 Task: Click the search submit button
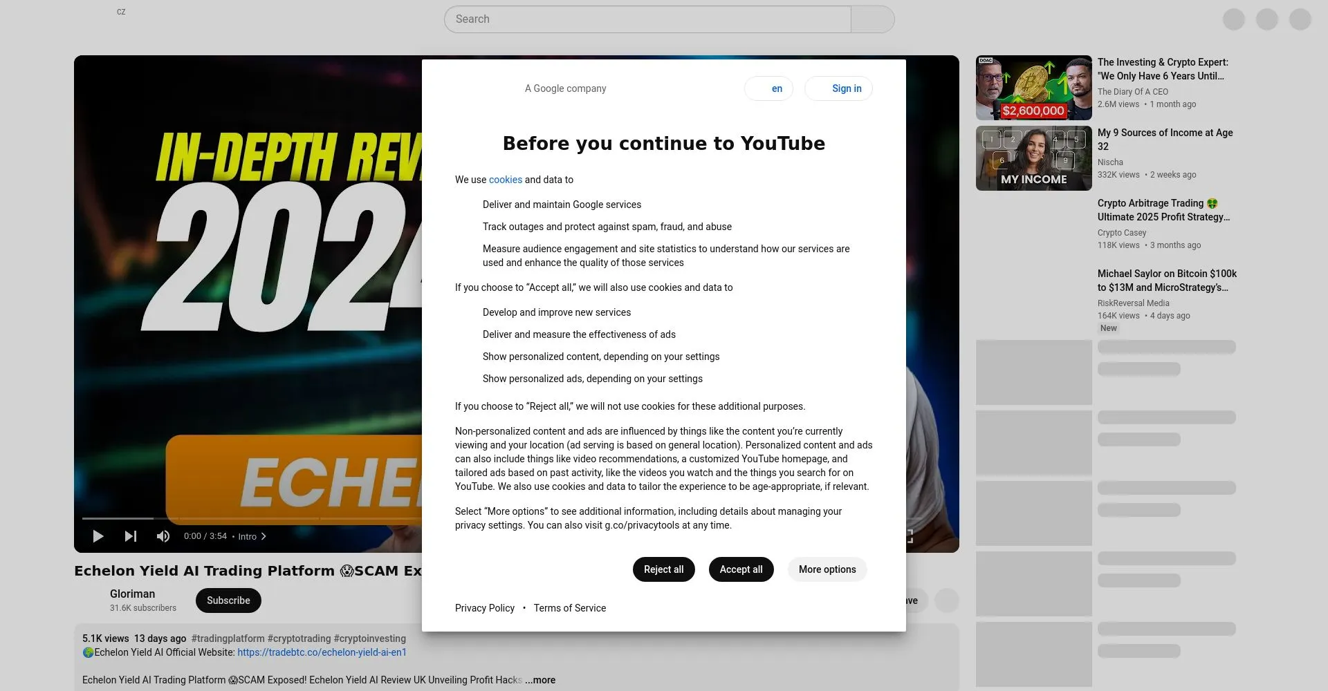(x=873, y=19)
